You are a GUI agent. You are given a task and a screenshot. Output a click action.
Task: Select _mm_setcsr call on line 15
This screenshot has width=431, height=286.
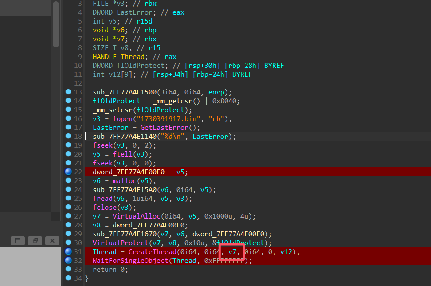(113, 110)
